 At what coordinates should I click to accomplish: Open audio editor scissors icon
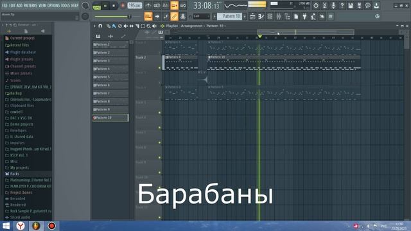(324, 6)
